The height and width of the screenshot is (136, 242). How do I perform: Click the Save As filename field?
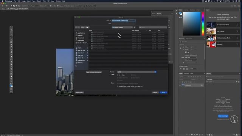[124, 20]
